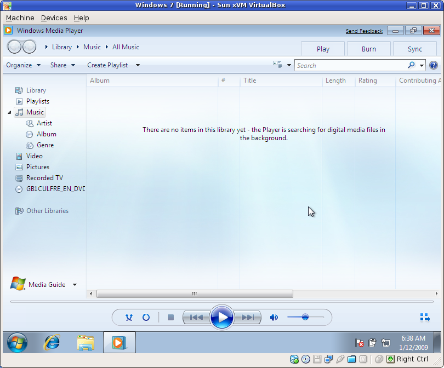Click the Send Feedback link
The height and width of the screenshot is (368, 444).
364,31
